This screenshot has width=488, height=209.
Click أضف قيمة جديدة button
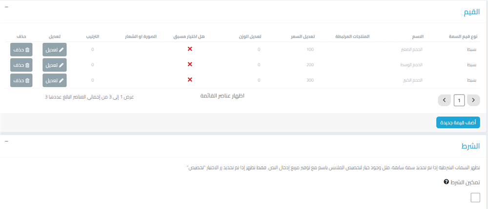tap(458, 123)
